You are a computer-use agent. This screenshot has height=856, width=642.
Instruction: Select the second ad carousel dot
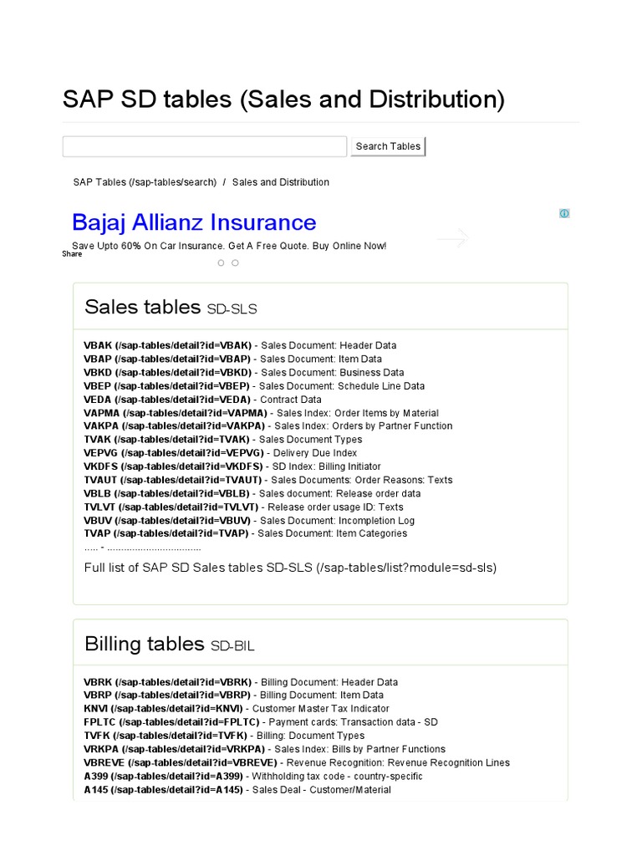point(235,262)
